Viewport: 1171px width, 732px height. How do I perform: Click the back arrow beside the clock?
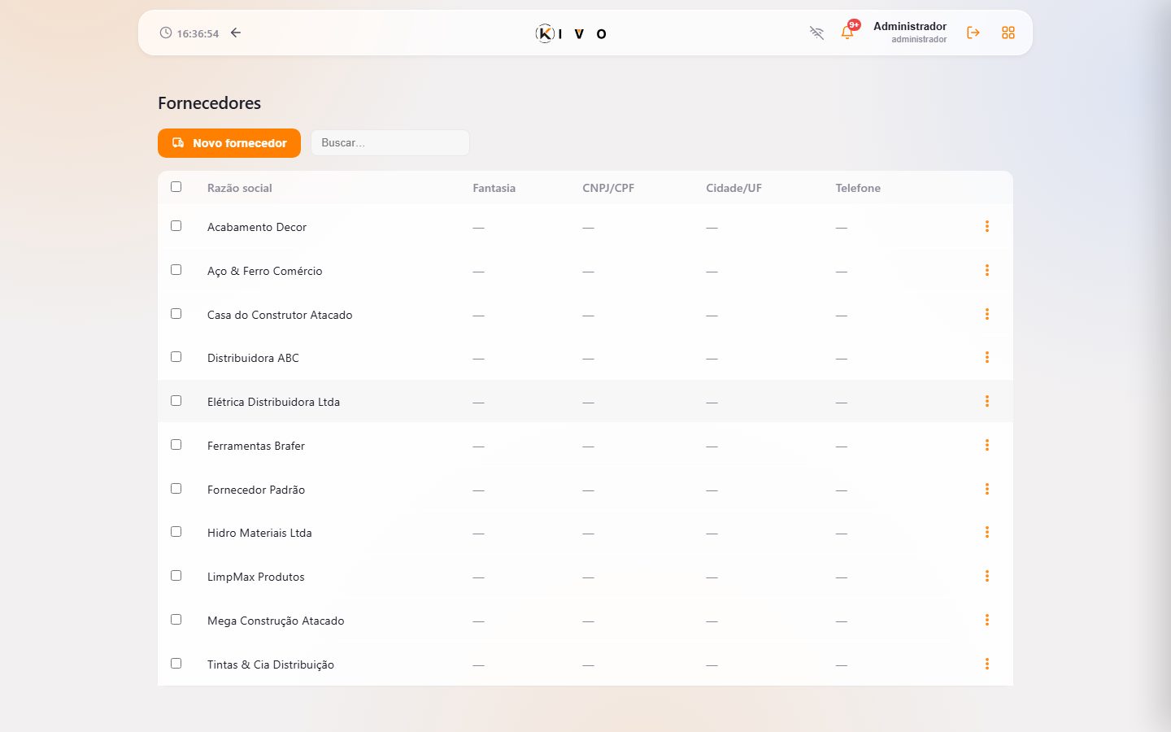[x=236, y=33]
